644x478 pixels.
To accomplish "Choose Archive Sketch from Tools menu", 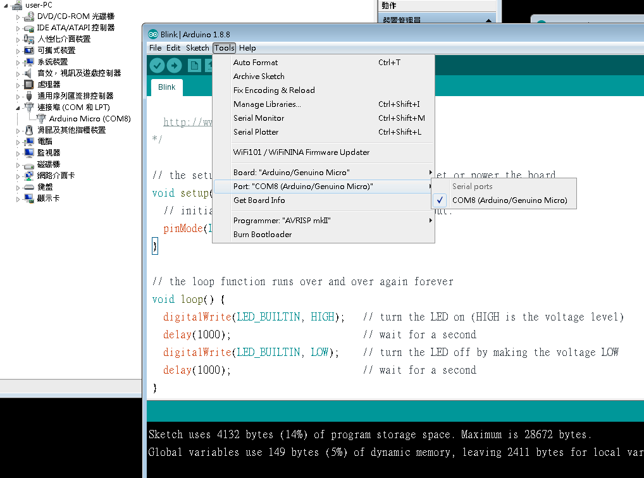I will [324, 77].
